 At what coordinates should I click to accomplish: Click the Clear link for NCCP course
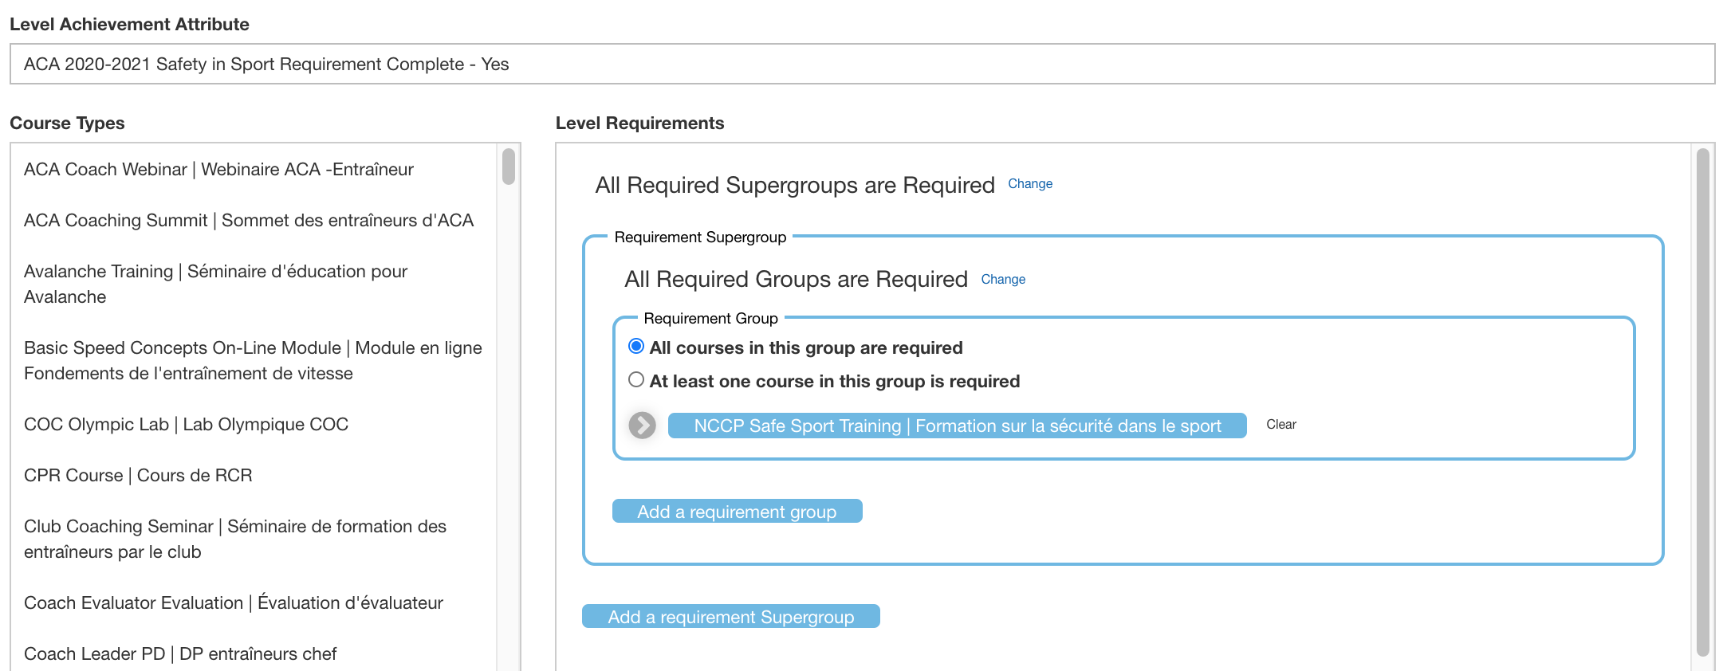click(x=1280, y=425)
